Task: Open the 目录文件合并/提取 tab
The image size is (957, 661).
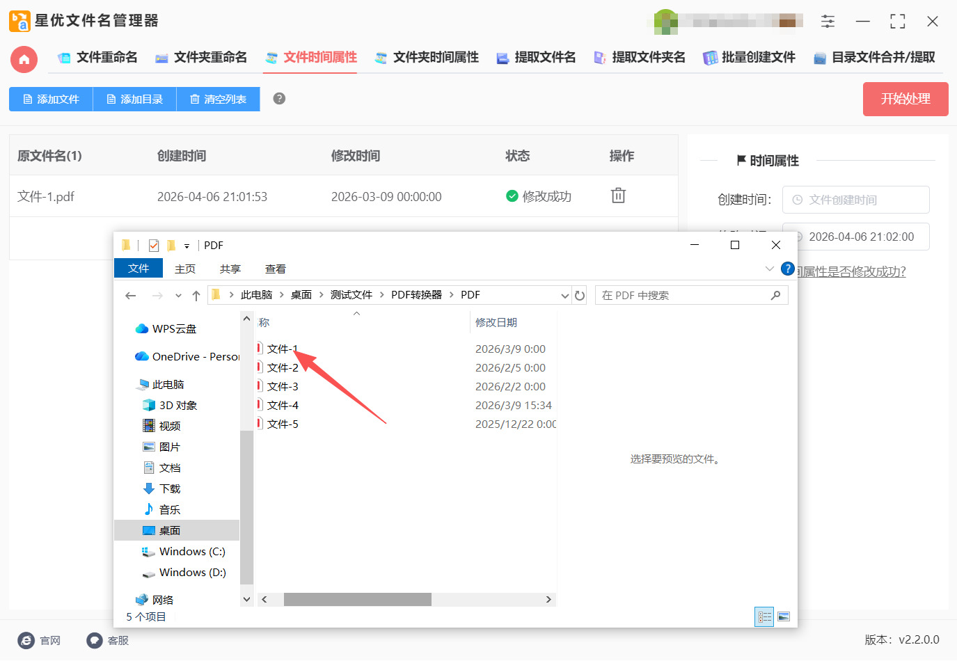Action: click(x=874, y=58)
